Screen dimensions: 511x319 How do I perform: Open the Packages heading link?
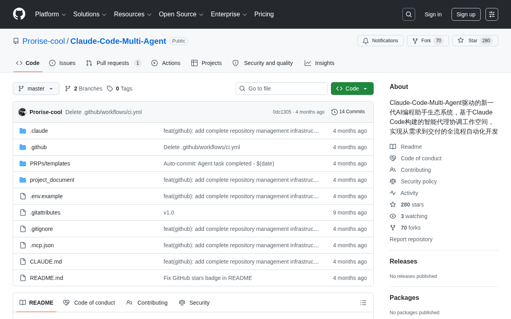pos(404,298)
